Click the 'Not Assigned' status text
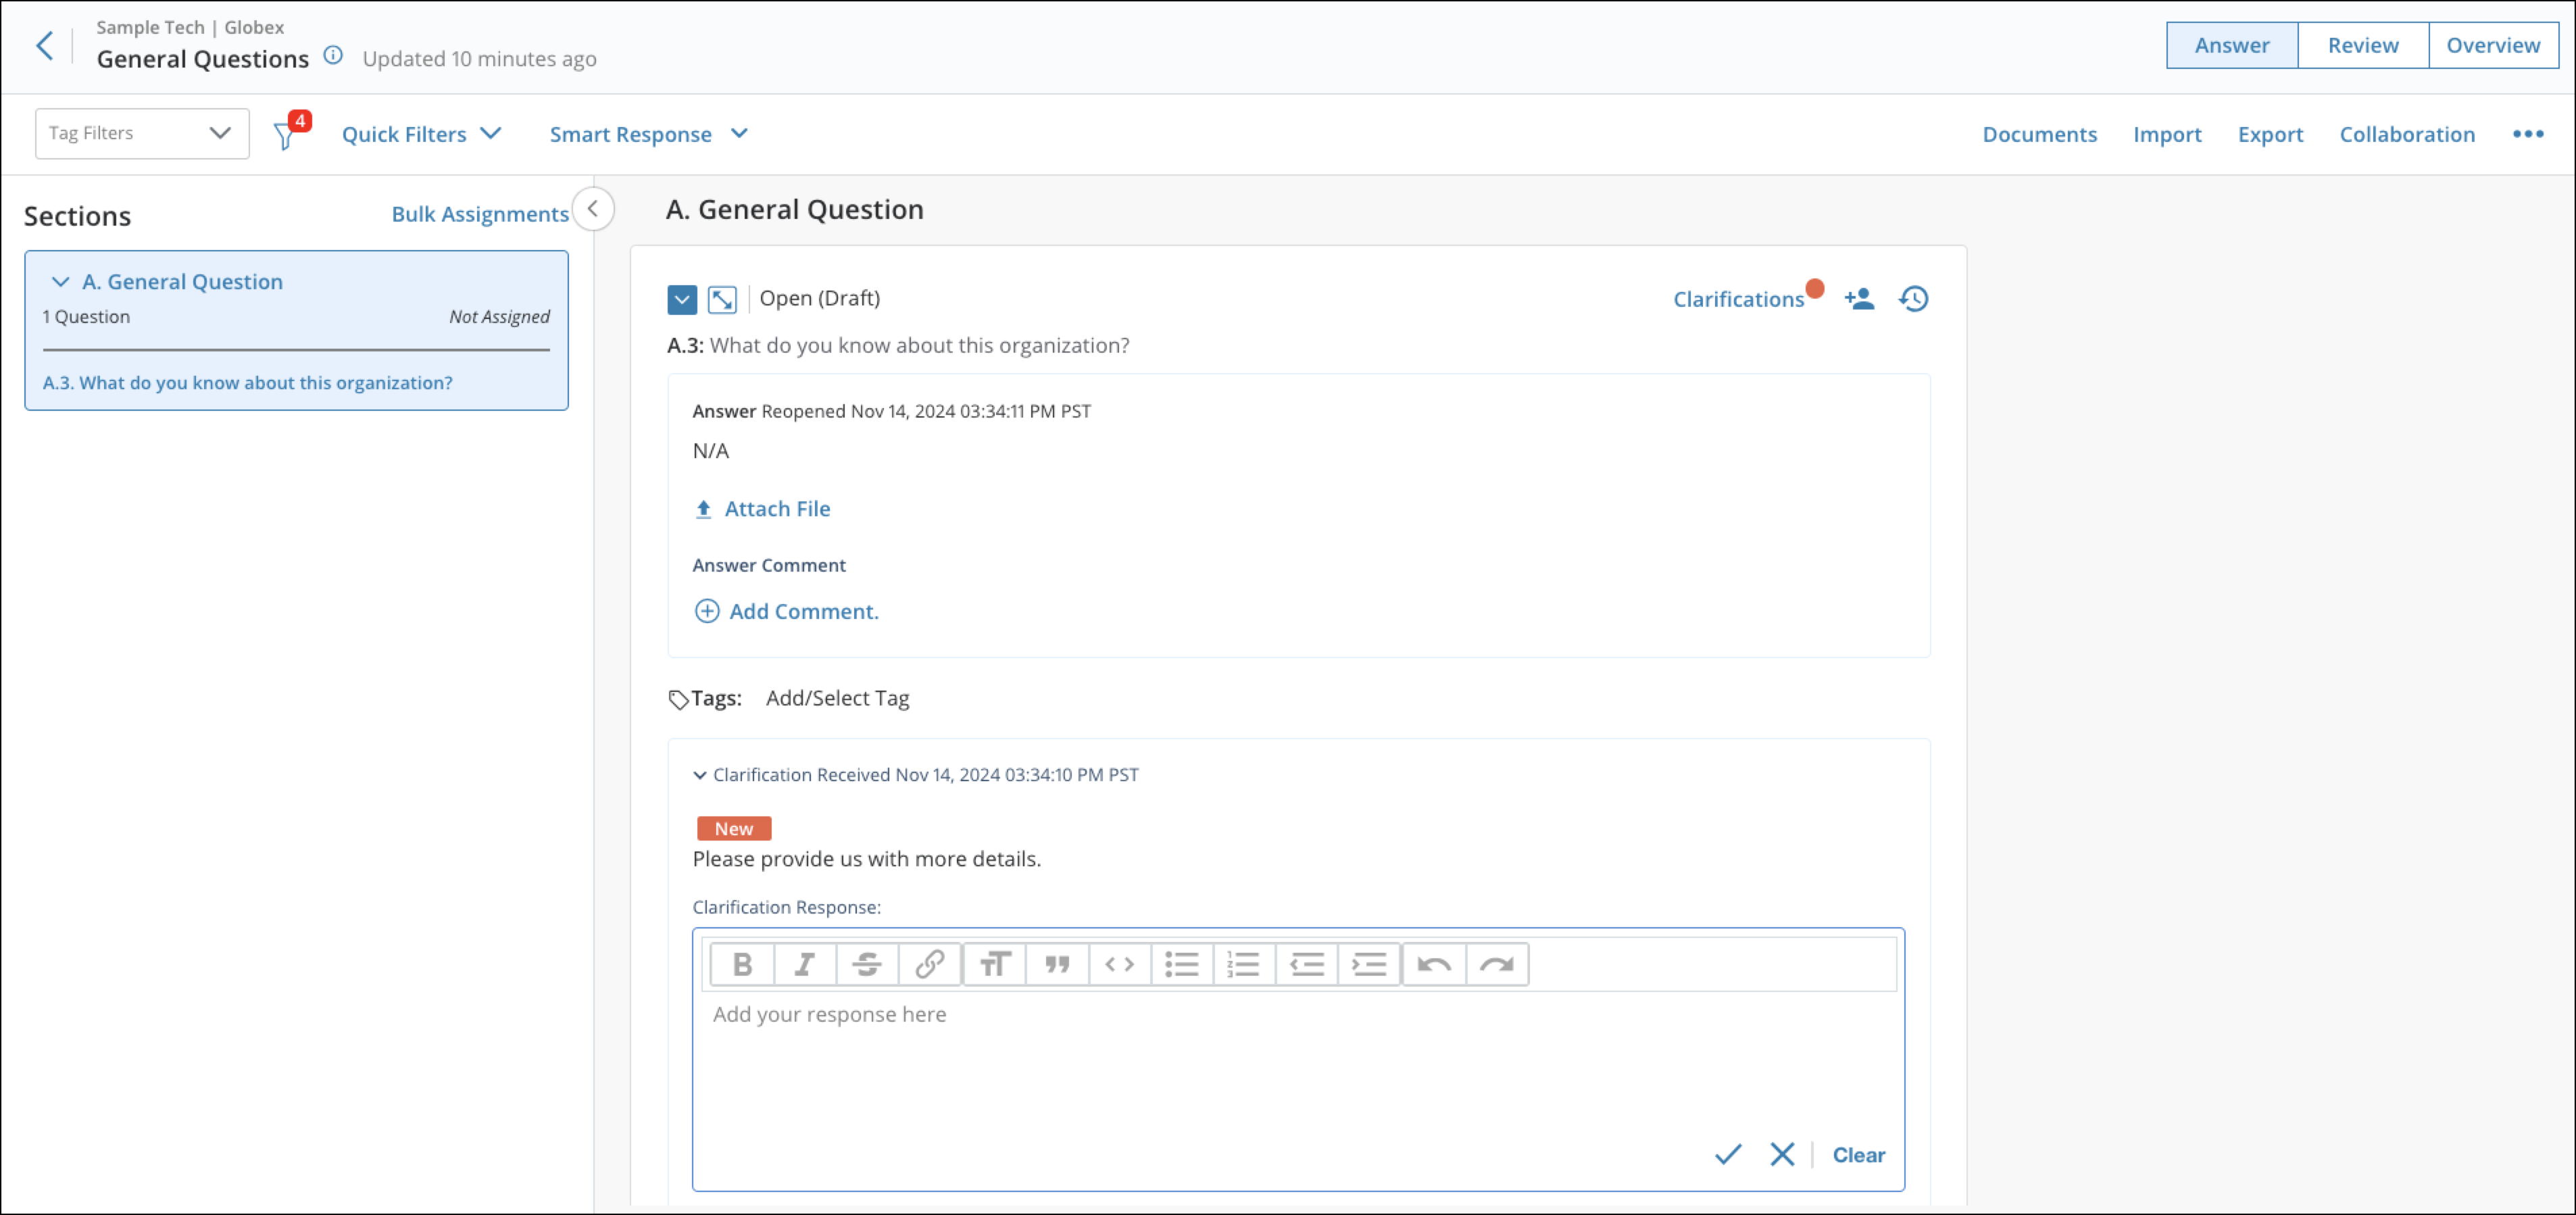Viewport: 2576px width, 1215px height. click(x=499, y=316)
